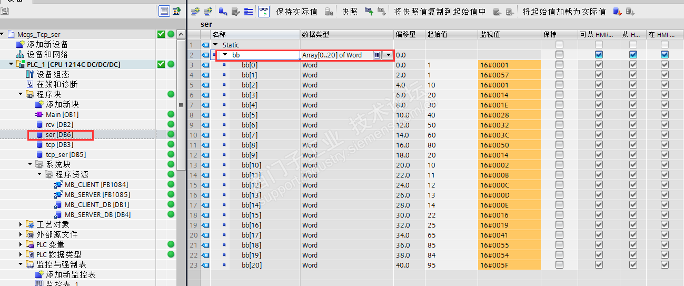Click the 在线和诊断 stethoscope icon
The width and height of the screenshot is (684, 286).
30,84
